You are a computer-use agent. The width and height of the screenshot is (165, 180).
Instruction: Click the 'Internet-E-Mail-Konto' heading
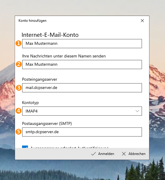[50, 35]
